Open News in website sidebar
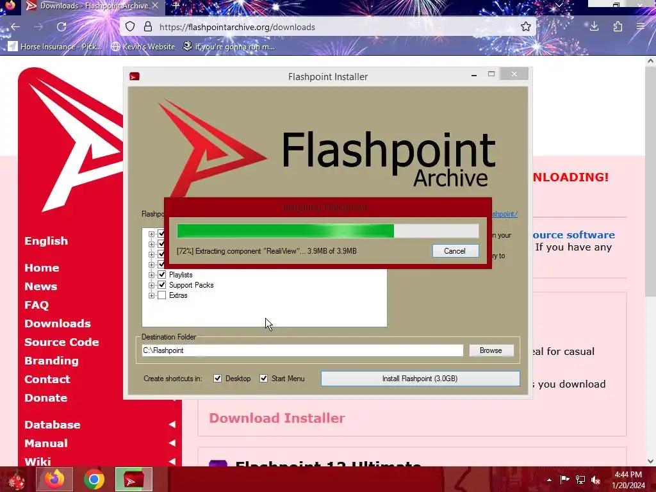The height and width of the screenshot is (492, 656). 40,286
